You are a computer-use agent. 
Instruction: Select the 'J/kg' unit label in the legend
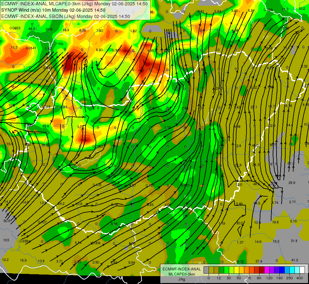click(182, 279)
